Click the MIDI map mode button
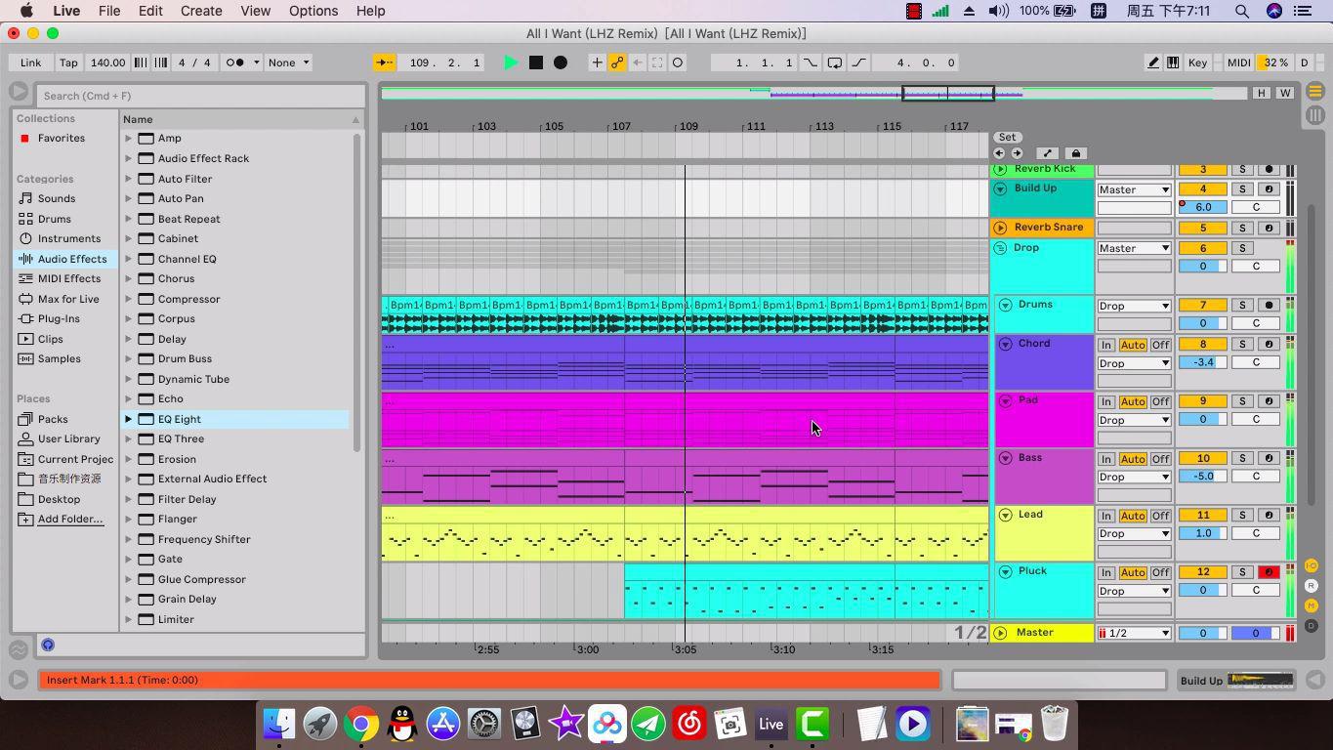This screenshot has height=750, width=1333. (x=1238, y=62)
